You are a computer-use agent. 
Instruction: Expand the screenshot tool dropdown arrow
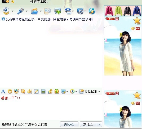click(x=67, y=92)
